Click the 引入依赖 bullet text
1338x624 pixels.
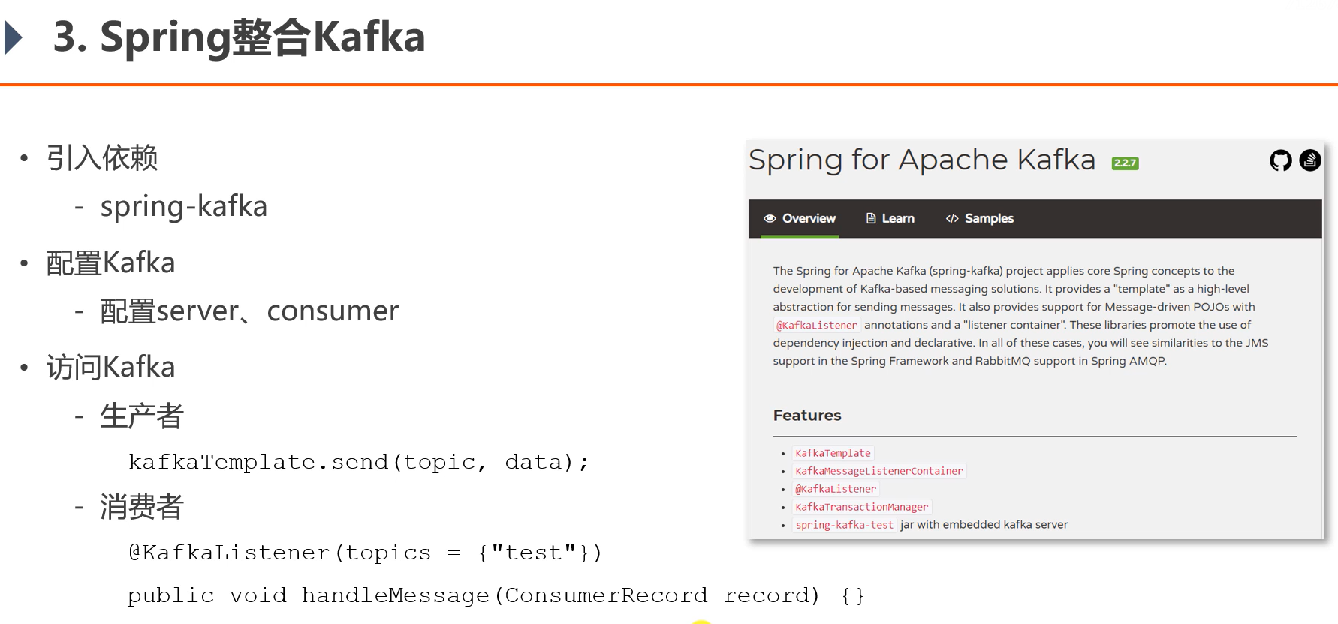102,158
